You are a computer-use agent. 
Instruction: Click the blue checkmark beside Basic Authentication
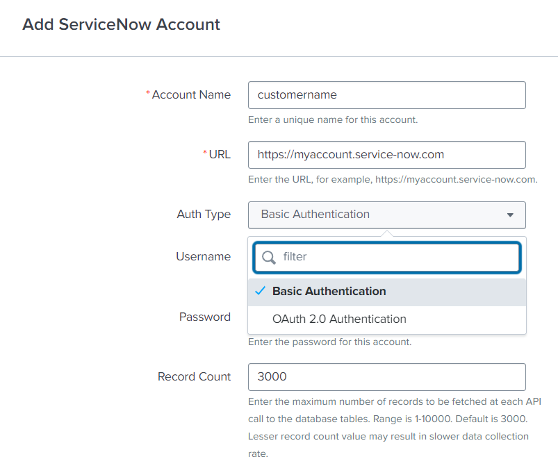click(260, 292)
